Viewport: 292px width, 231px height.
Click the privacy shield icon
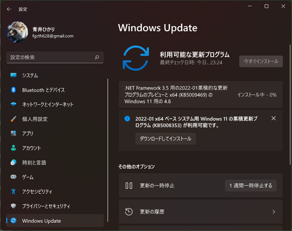click(13, 206)
